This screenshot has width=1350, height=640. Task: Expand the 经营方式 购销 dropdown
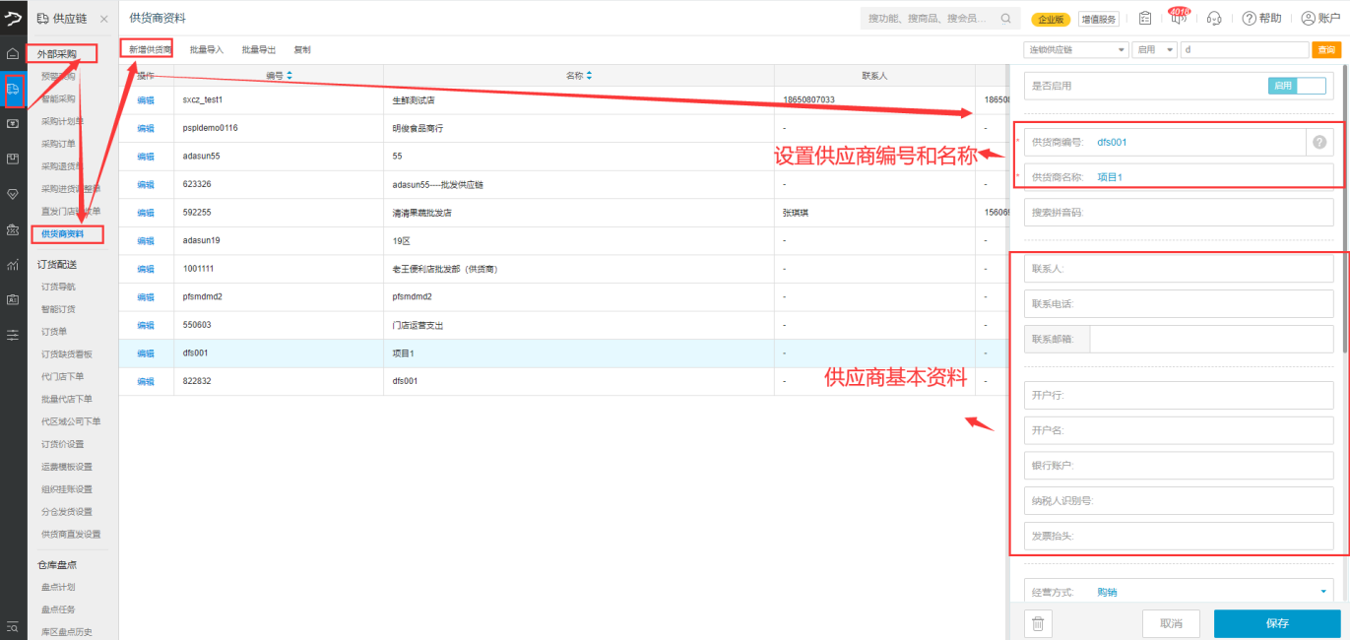(x=1322, y=592)
